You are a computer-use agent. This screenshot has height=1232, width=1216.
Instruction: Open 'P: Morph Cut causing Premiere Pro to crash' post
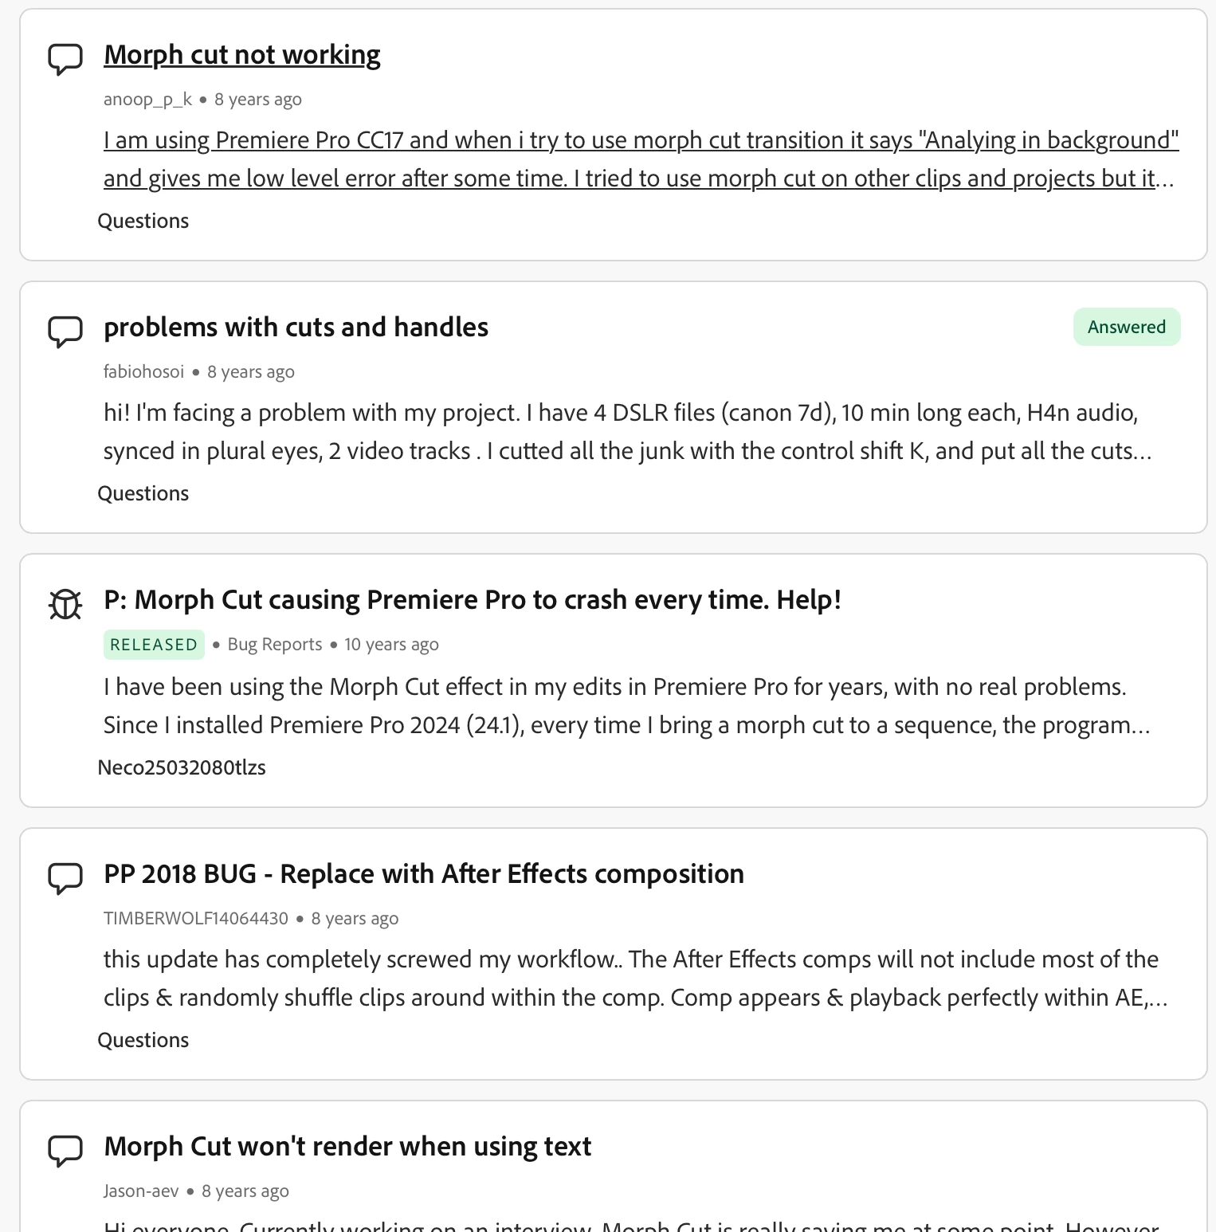point(473,600)
